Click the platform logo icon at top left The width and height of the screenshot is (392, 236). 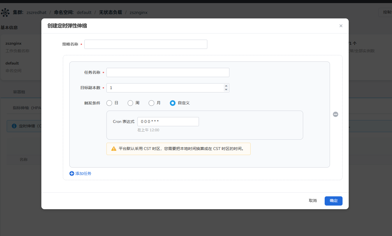[5, 13]
